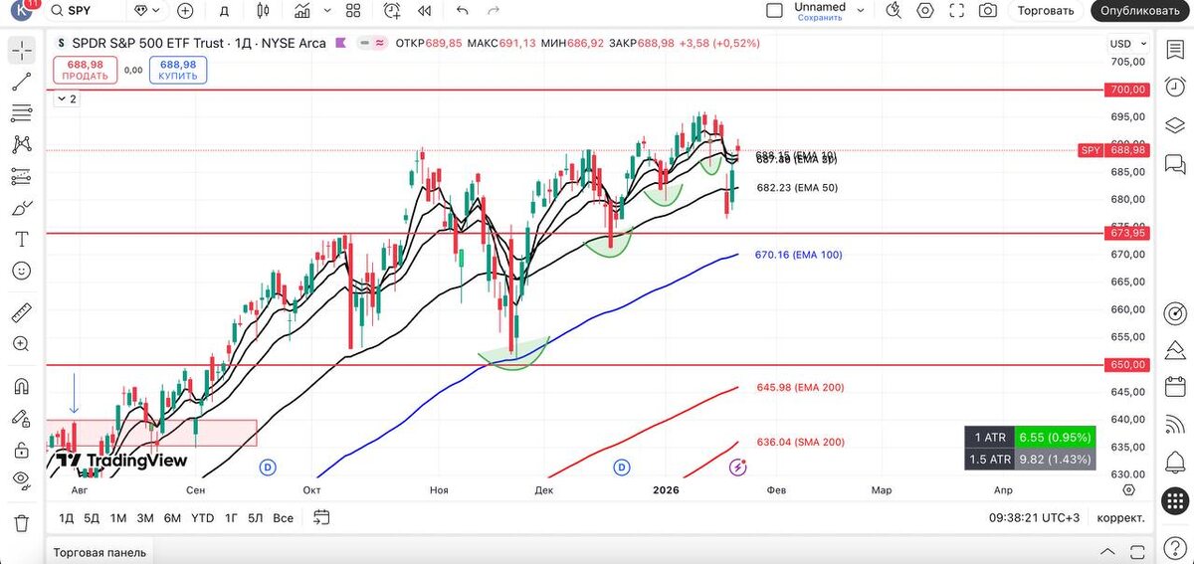Open the alerts clock panel on sidebar
This screenshot has width=1194, height=564.
pos(1175,87)
